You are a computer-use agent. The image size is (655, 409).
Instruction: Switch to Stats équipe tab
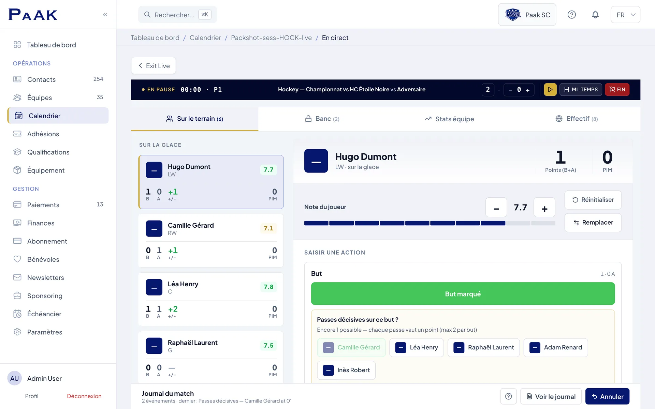[x=449, y=119]
